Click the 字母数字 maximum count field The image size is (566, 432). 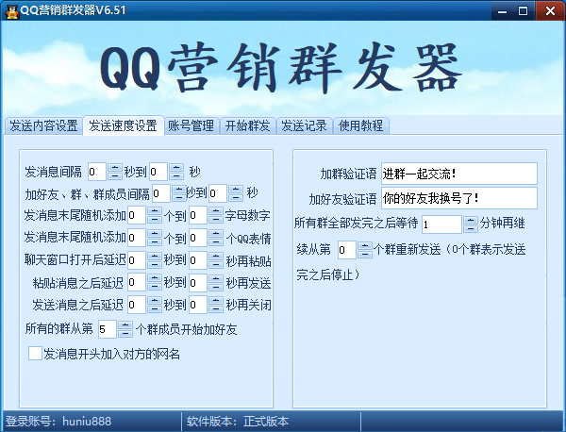pyautogui.click(x=198, y=215)
